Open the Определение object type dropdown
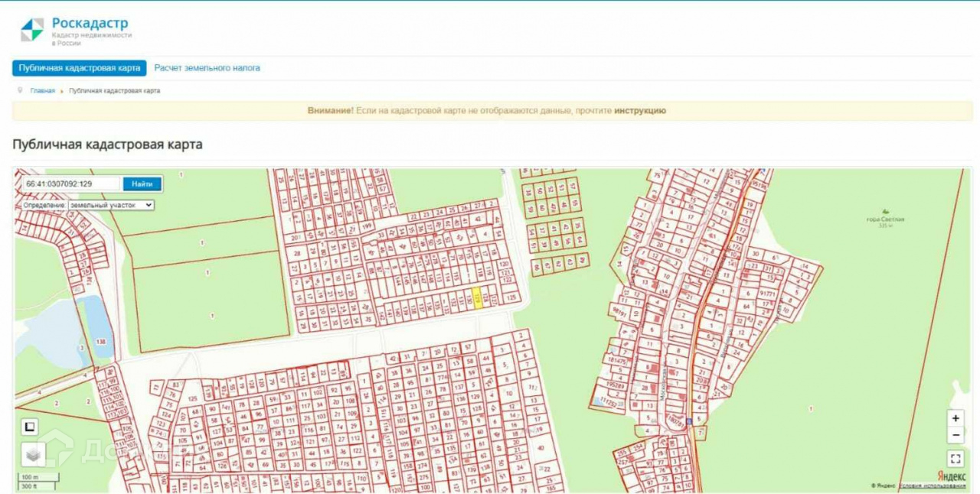This screenshot has height=494, width=980. (111, 205)
